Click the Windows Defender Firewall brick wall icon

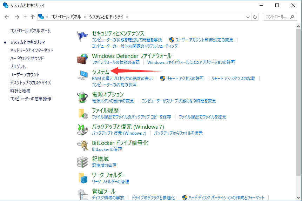(82, 59)
